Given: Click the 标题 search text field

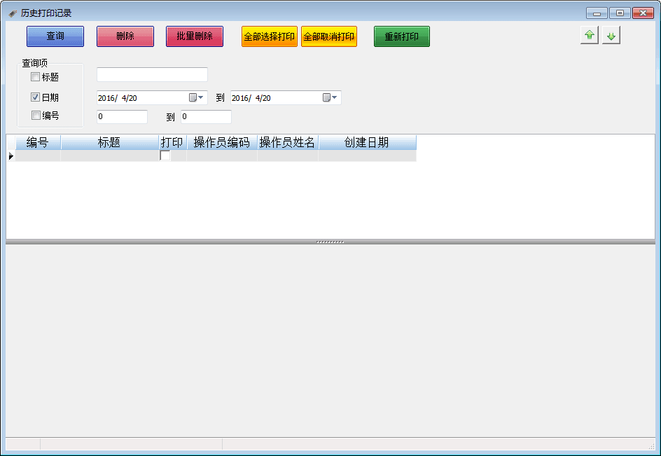Looking at the screenshot, I should 152,74.
